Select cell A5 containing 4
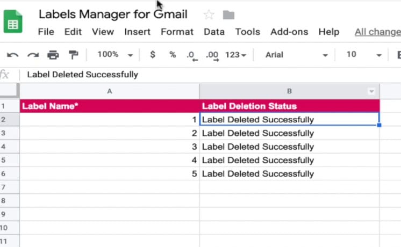 coord(110,160)
